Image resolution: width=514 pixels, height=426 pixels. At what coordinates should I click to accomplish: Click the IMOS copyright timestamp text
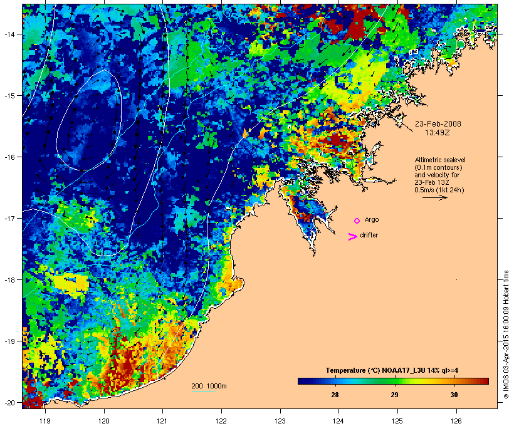[x=506, y=335]
